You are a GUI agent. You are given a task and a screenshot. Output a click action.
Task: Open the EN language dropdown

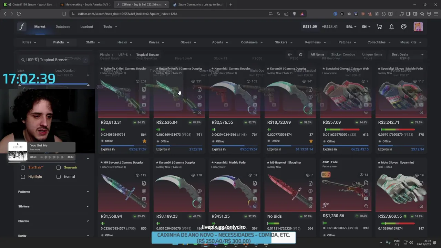(366, 27)
